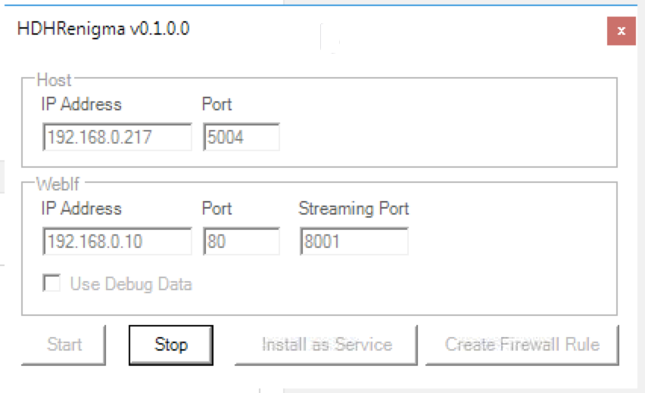Close the HDHRenigma window
645x393 pixels.
pyautogui.click(x=621, y=31)
